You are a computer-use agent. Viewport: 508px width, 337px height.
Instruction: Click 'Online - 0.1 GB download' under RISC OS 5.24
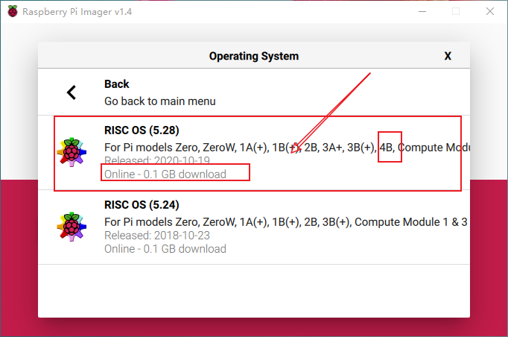tap(165, 249)
